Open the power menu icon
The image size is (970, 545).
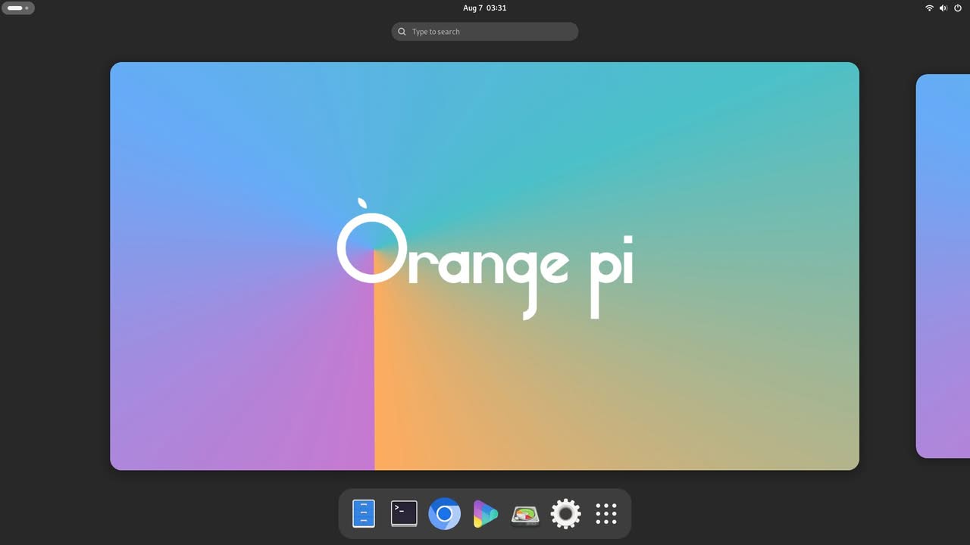(x=958, y=8)
